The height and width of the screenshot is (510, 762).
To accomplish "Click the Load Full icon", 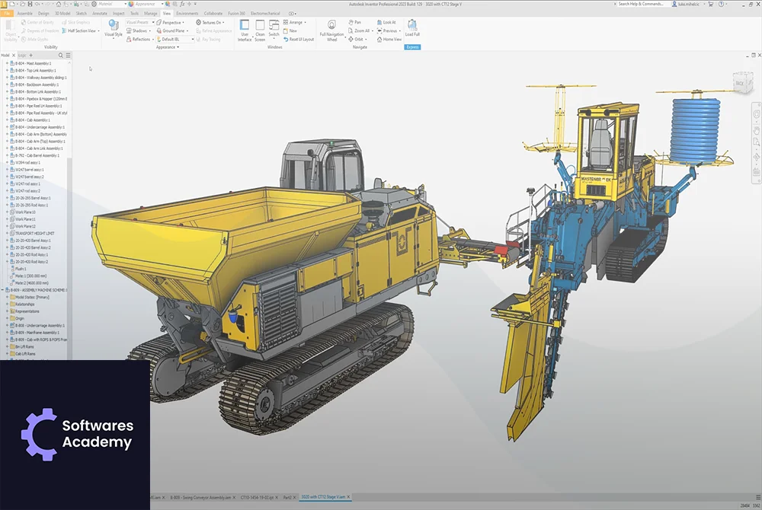I will 412,25.
